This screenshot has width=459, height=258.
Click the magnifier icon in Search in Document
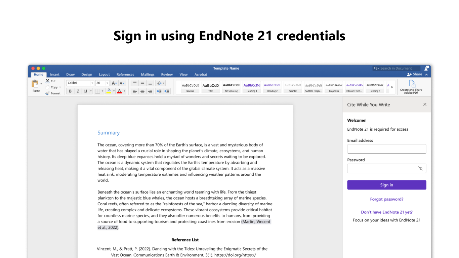coord(376,68)
